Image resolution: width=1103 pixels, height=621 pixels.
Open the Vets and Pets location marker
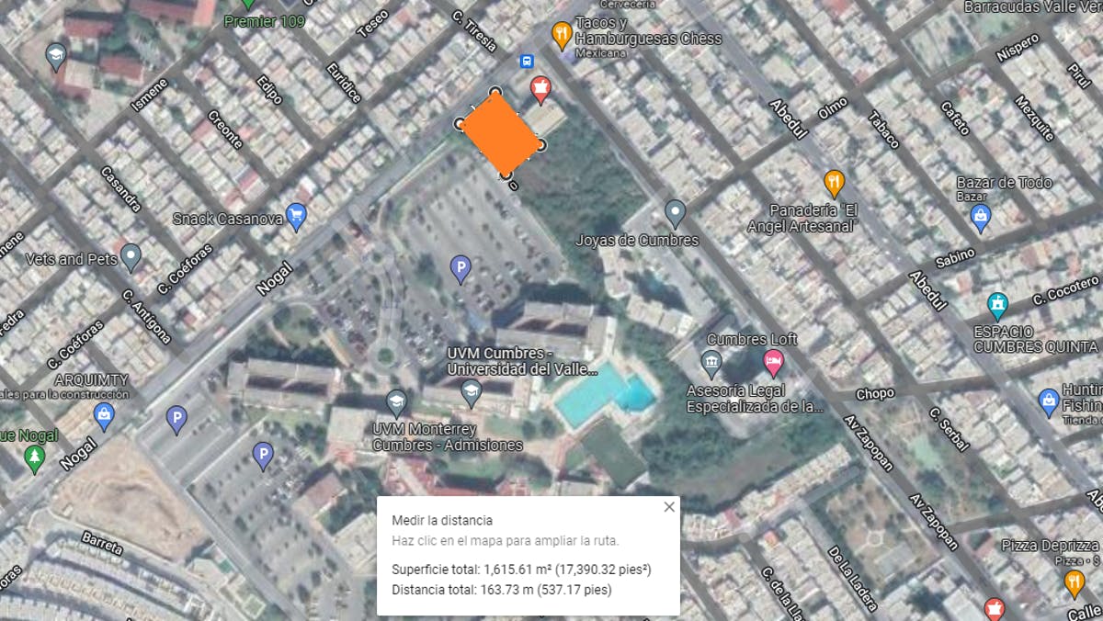tap(131, 258)
